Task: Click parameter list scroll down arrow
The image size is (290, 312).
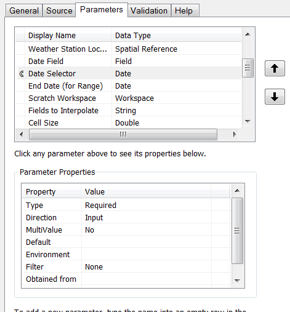Action: 248,121
